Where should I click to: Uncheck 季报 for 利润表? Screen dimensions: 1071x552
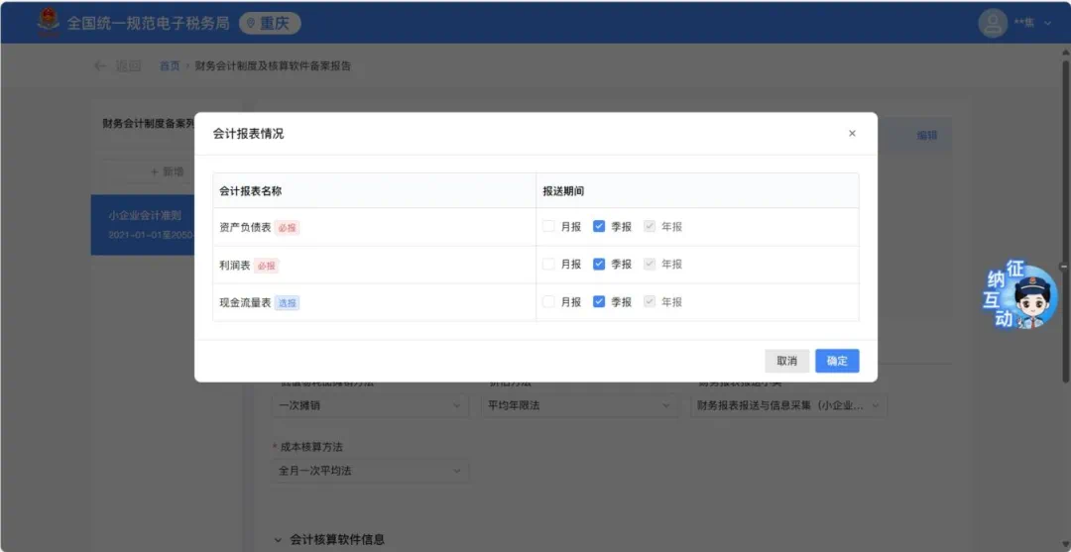(599, 264)
